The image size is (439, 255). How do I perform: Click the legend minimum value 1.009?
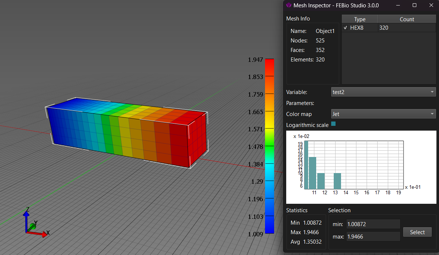(x=256, y=234)
